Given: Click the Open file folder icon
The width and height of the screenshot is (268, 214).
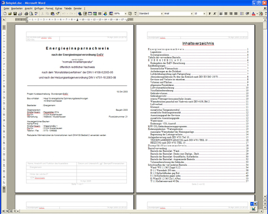Looking at the screenshot, I should coord(10,14).
